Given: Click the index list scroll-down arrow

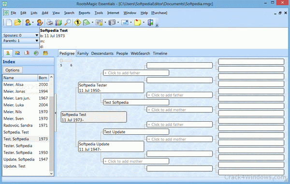Looking at the screenshot, I should pyautogui.click(x=51, y=173).
